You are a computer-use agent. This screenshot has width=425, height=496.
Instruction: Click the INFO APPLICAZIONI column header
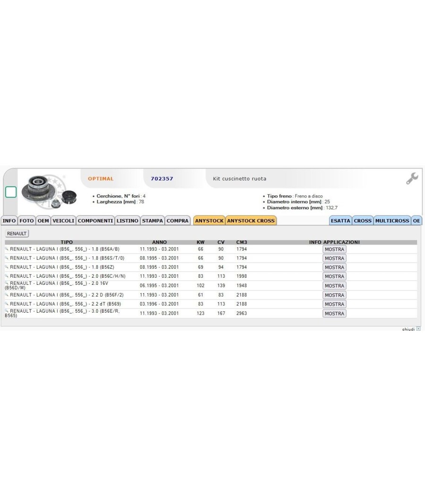[x=334, y=242]
